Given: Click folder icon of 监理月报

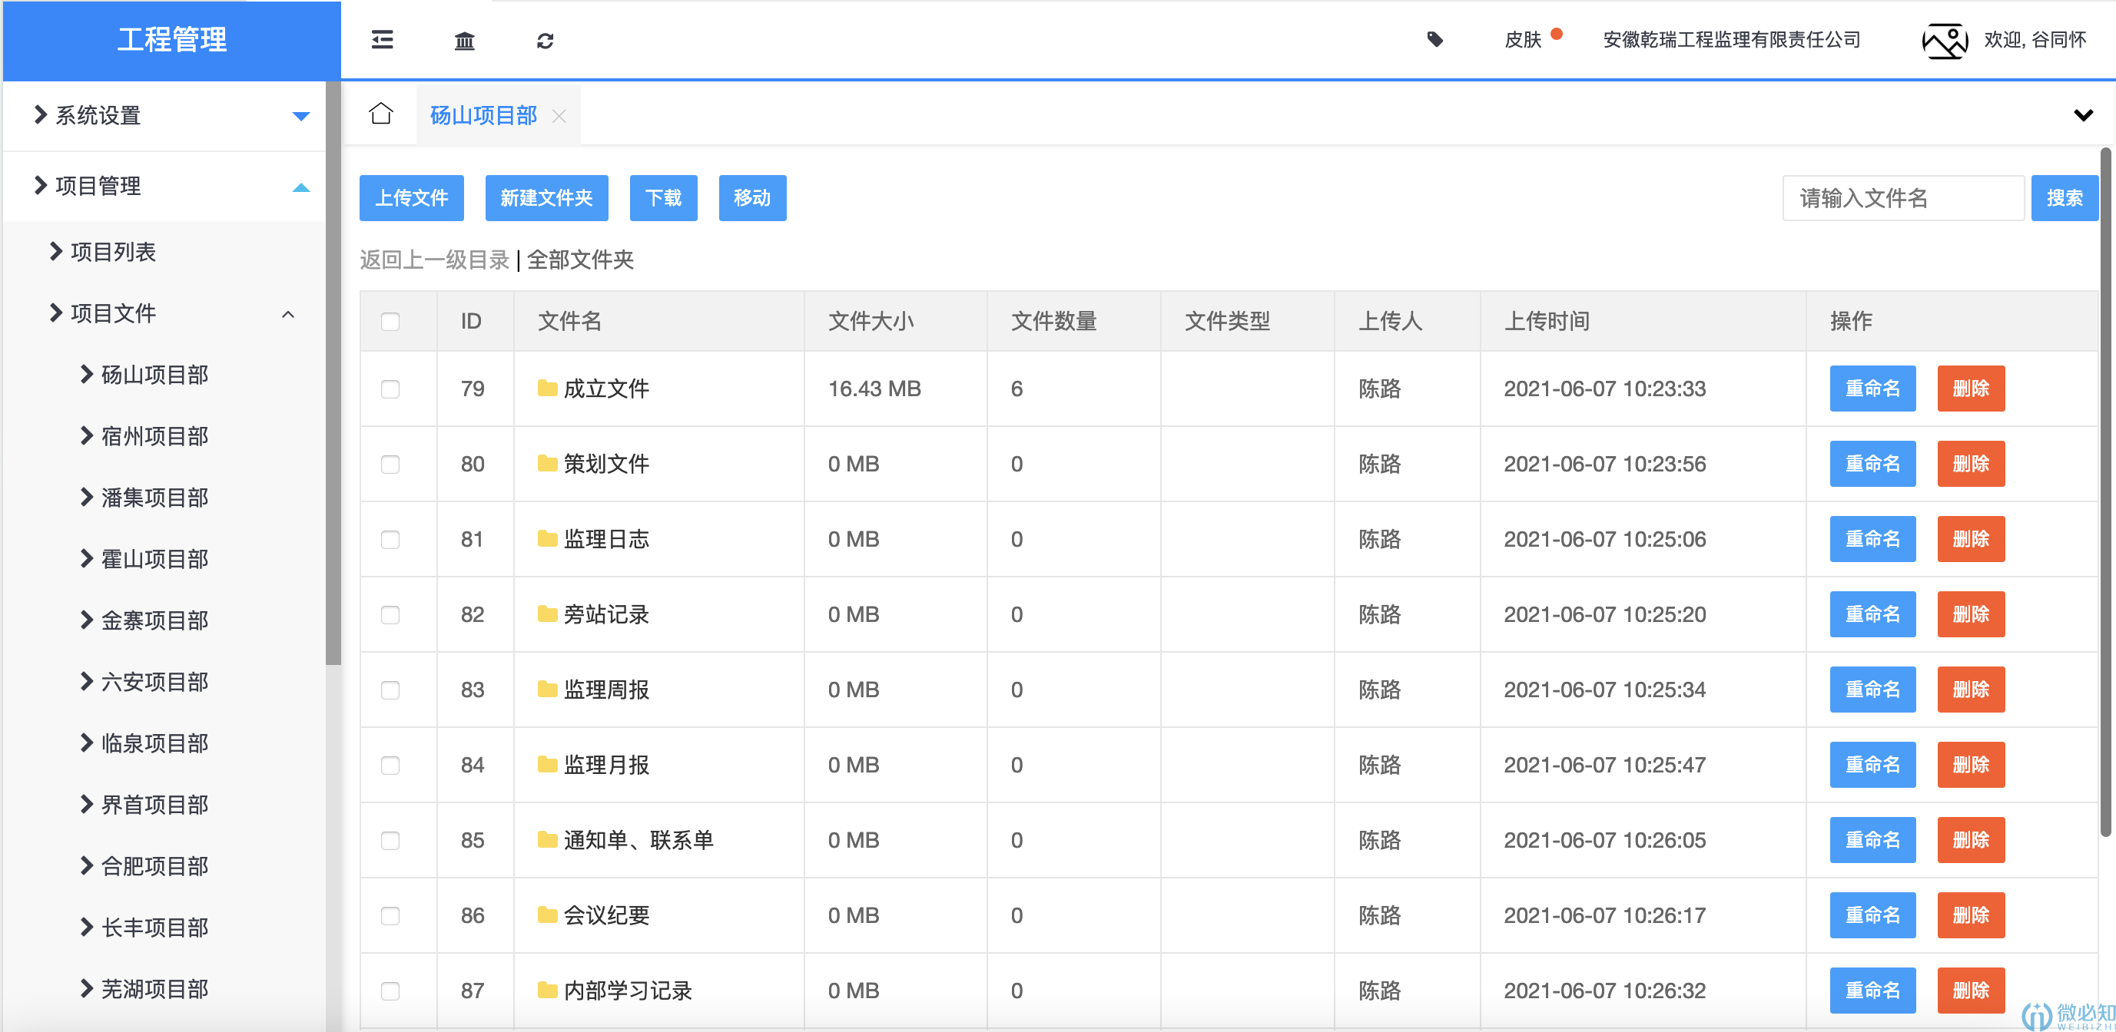Looking at the screenshot, I should (547, 764).
